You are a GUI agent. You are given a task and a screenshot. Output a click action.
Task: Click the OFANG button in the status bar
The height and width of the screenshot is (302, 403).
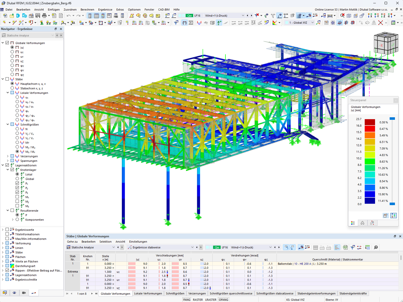[x=224, y=299]
